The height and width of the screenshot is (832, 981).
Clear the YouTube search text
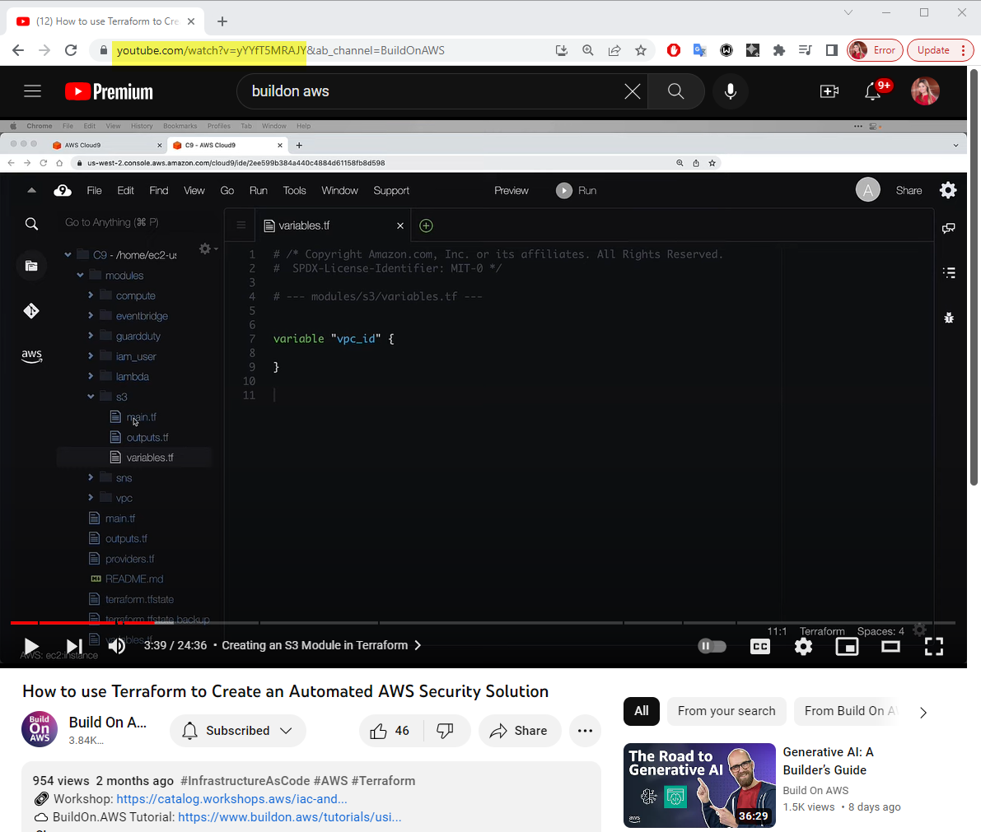click(x=632, y=92)
